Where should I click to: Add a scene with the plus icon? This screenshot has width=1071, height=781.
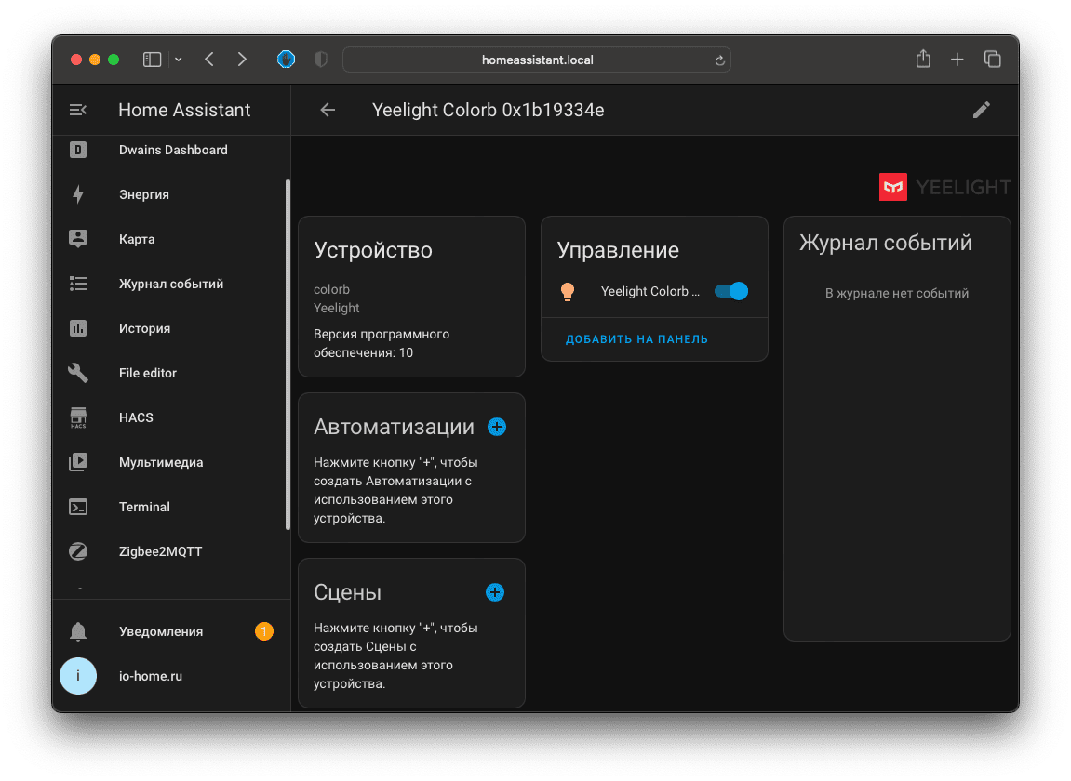coord(495,592)
